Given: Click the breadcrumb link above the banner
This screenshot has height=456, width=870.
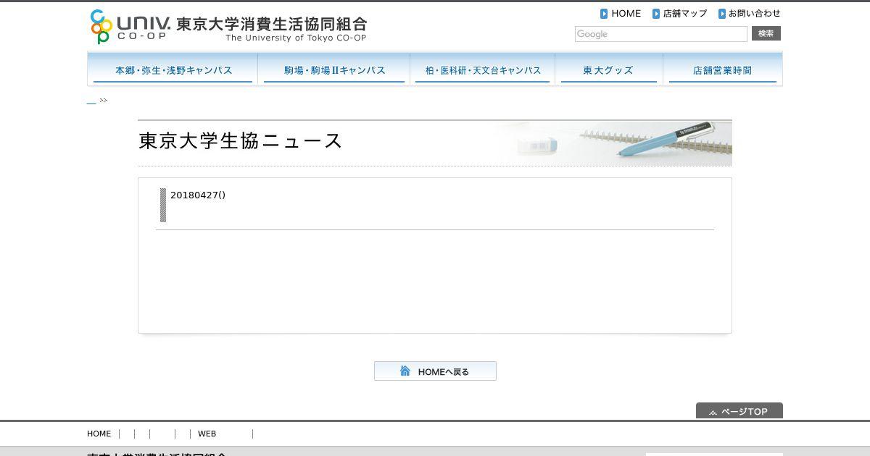Looking at the screenshot, I should pyautogui.click(x=91, y=101).
